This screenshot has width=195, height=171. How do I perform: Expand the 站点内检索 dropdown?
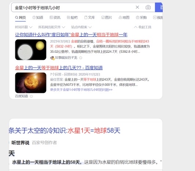click(x=81, y=27)
